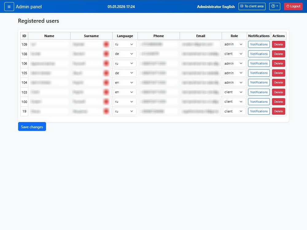The image size is (307, 230).
Task: Click red icon in surname field, row 108
Action: click(x=106, y=54)
